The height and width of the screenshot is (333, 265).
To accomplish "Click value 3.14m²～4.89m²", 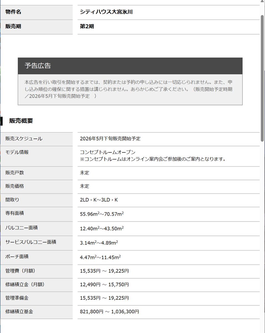I will coord(99,243).
